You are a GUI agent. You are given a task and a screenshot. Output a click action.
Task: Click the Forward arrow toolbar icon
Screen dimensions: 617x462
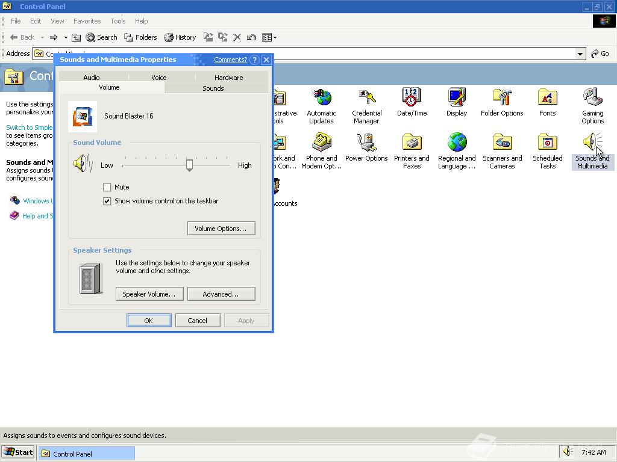[x=54, y=37]
